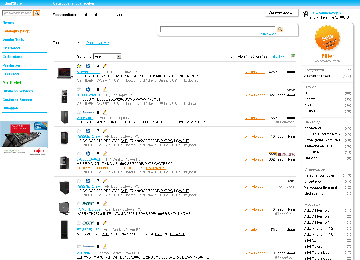
Task: Click pencil icon for VBEN9MH
Action: pyautogui.click(x=105, y=246)
